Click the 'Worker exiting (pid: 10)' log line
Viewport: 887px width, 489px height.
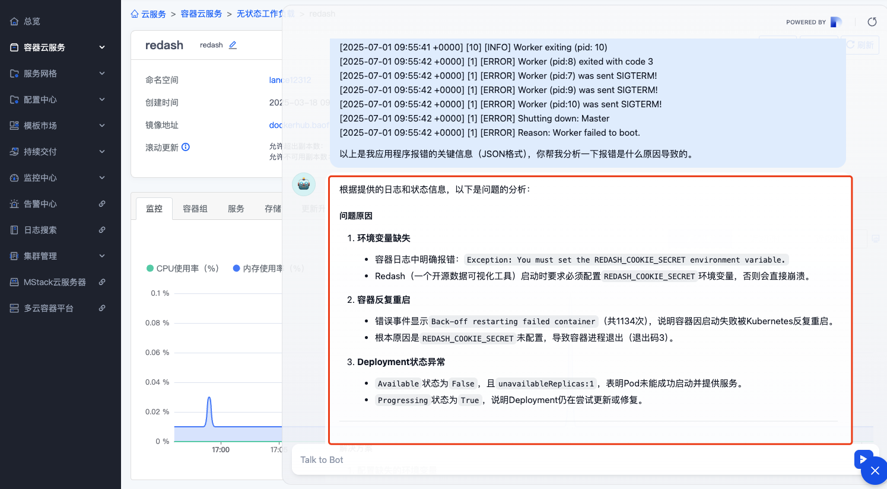point(473,47)
